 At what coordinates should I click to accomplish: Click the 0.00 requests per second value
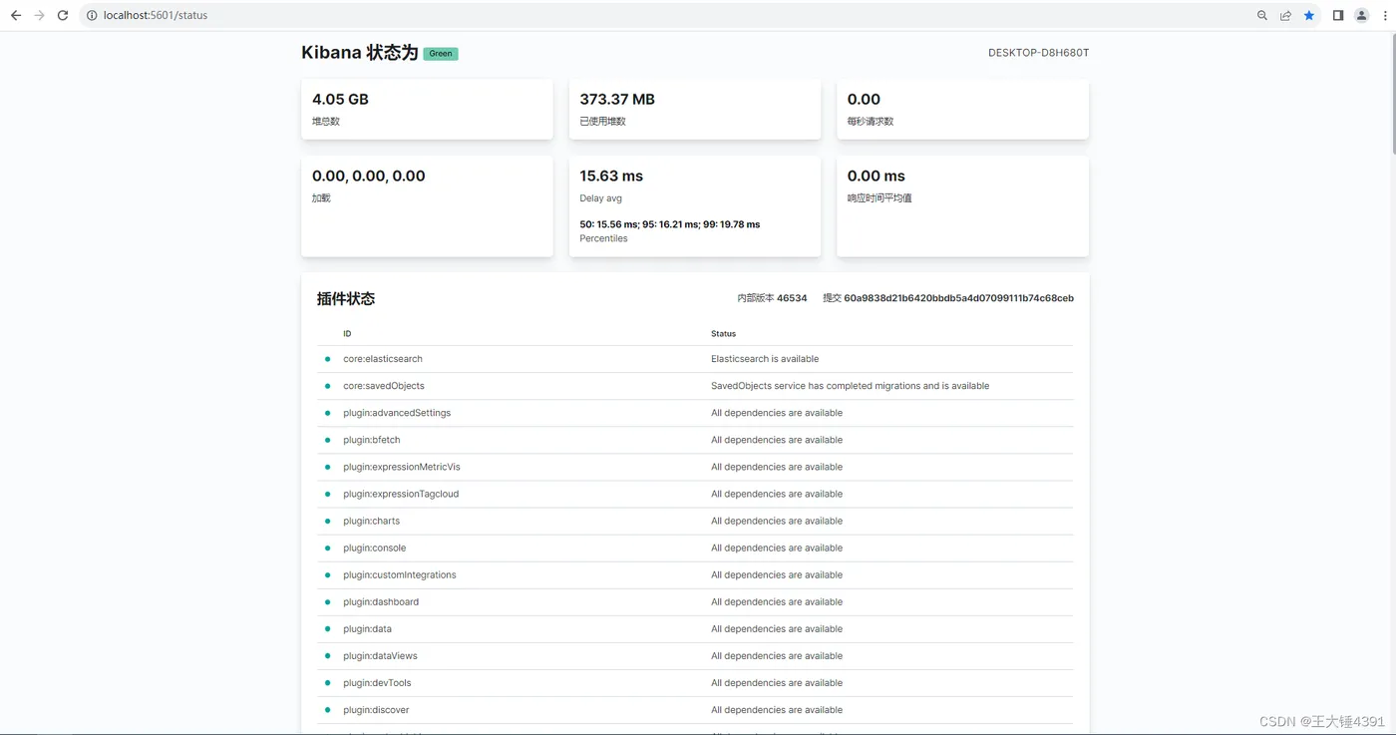864,99
